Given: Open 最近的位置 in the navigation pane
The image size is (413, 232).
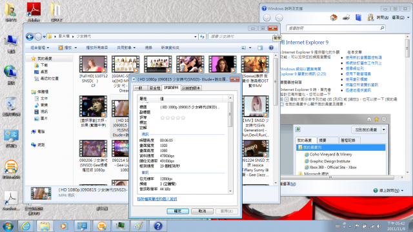Looking at the screenshot, I should click(49, 79).
